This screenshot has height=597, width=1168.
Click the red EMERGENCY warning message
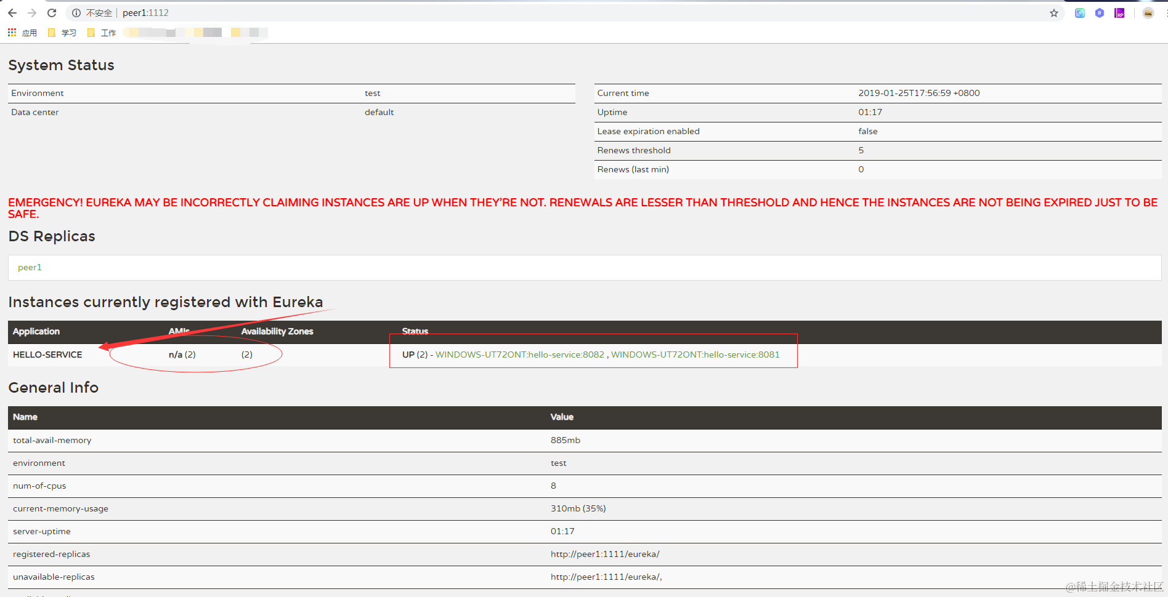click(x=583, y=208)
